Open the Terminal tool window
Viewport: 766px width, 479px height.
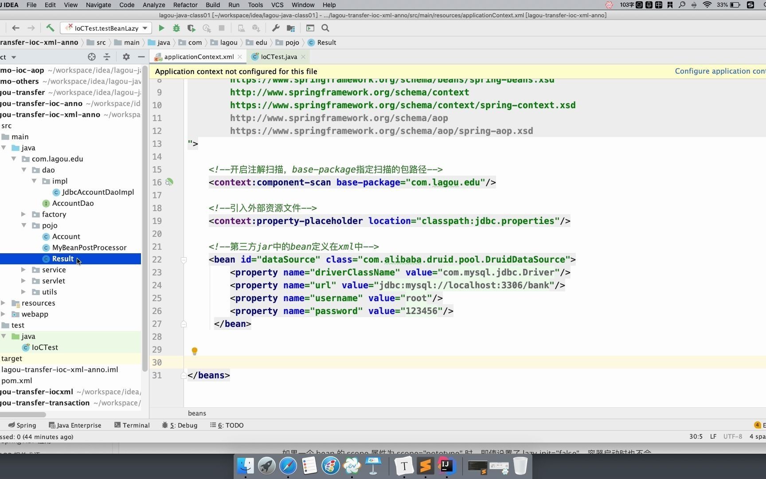click(132, 425)
